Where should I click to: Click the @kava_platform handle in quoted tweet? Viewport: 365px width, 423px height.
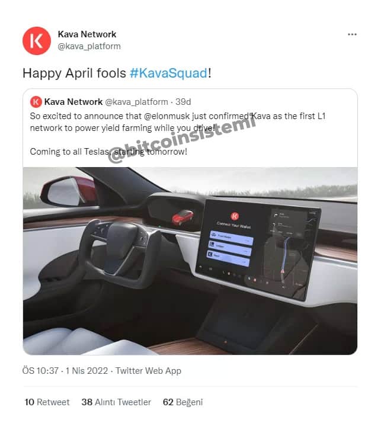click(136, 102)
